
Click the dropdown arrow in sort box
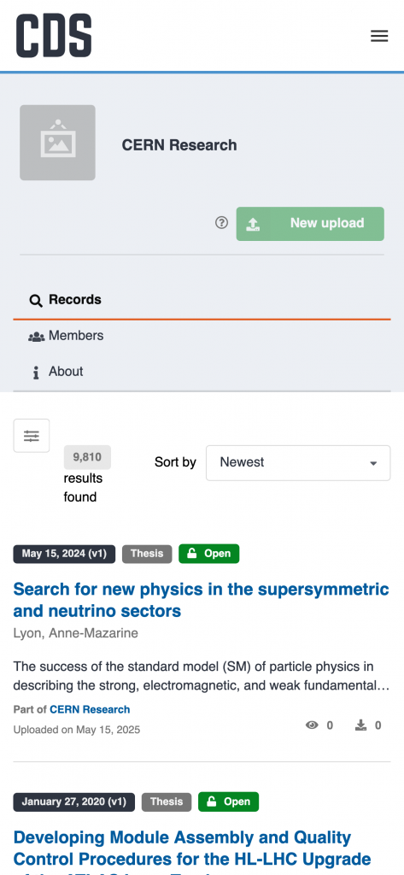(373, 463)
